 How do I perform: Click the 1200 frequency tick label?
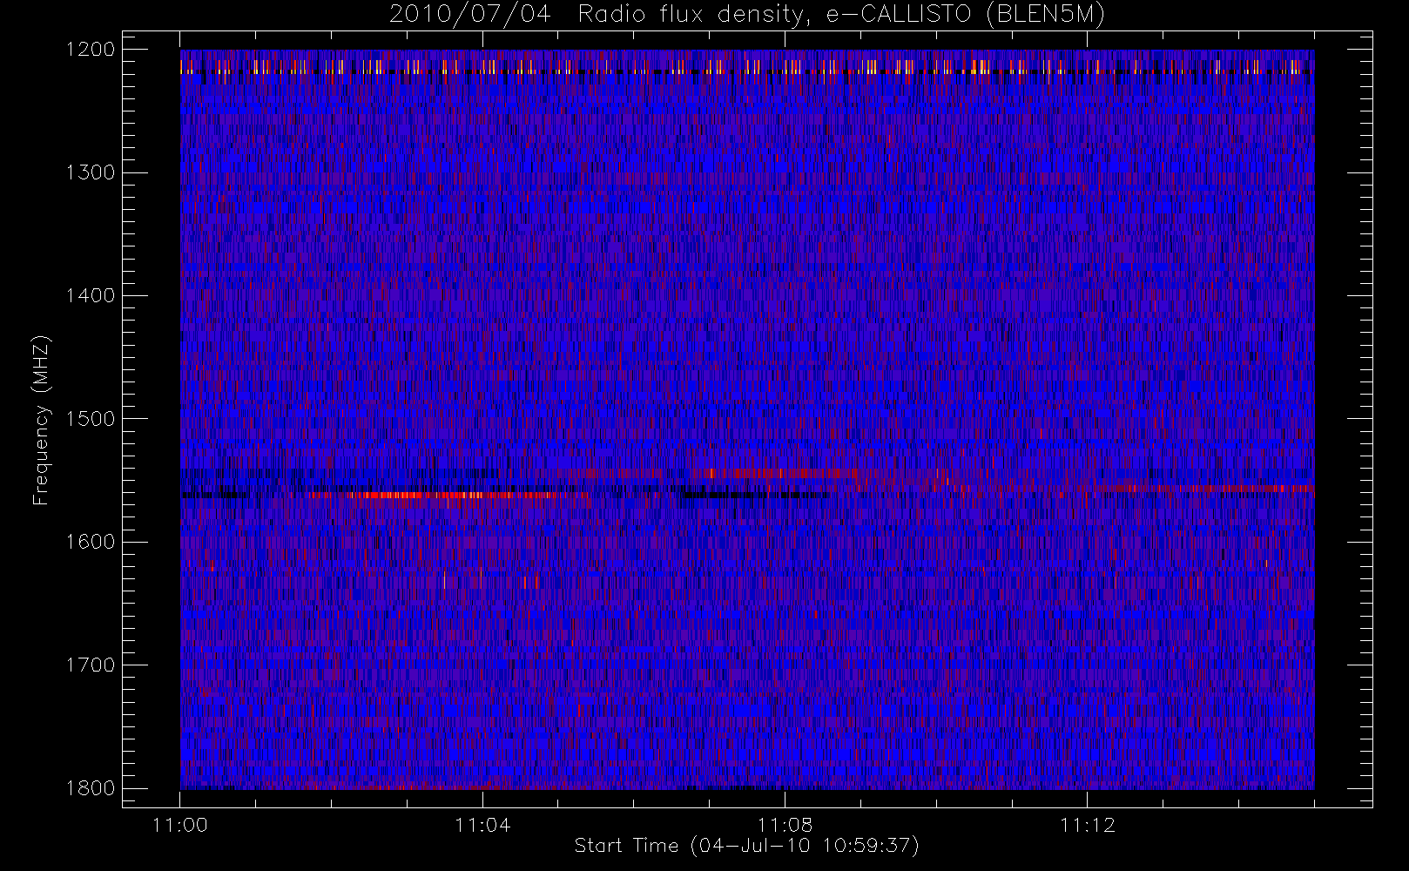[91, 50]
